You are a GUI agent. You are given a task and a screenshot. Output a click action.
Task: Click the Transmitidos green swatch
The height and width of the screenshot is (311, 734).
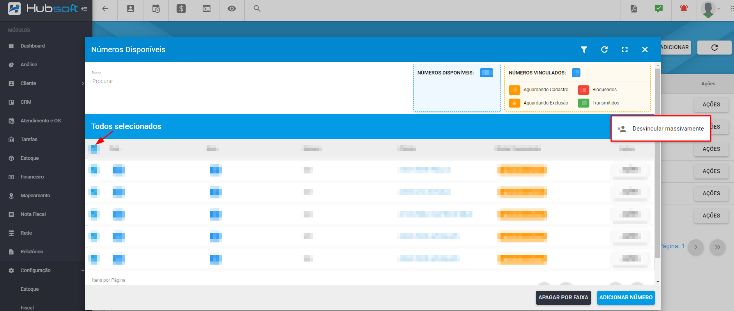pyautogui.click(x=584, y=103)
